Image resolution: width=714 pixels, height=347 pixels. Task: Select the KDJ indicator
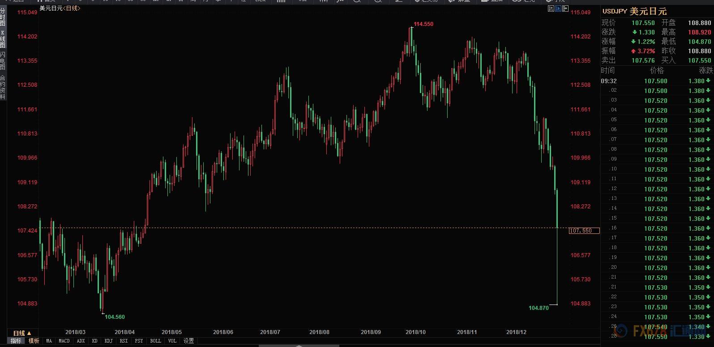click(x=108, y=341)
